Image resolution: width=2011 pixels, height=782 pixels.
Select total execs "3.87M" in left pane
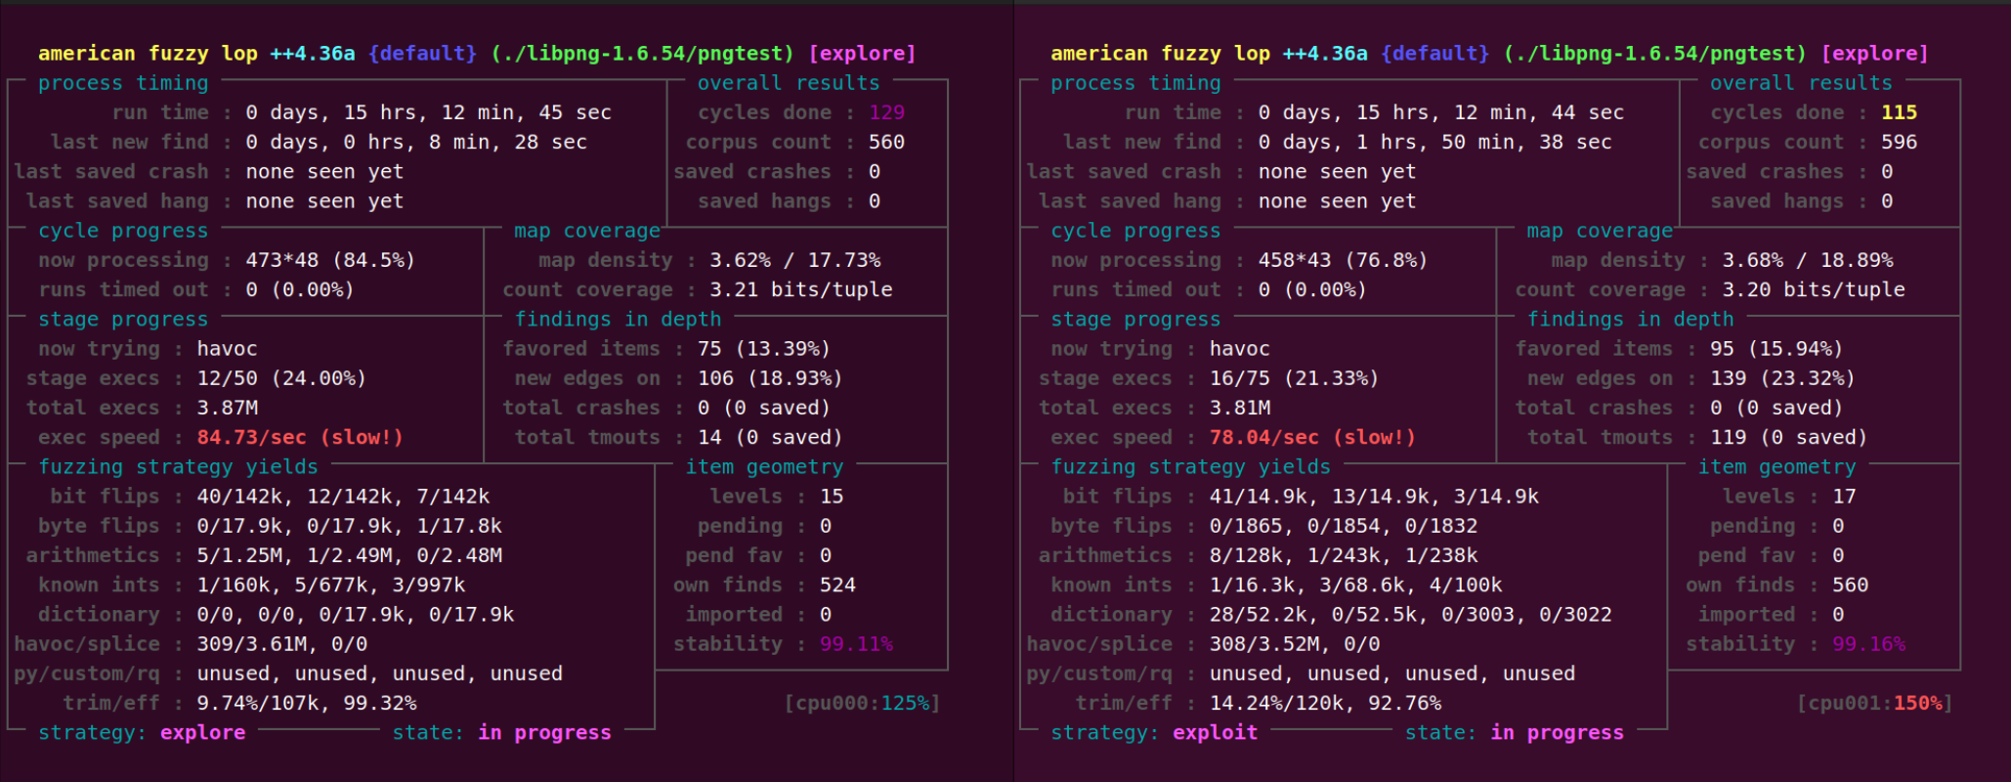point(228,408)
